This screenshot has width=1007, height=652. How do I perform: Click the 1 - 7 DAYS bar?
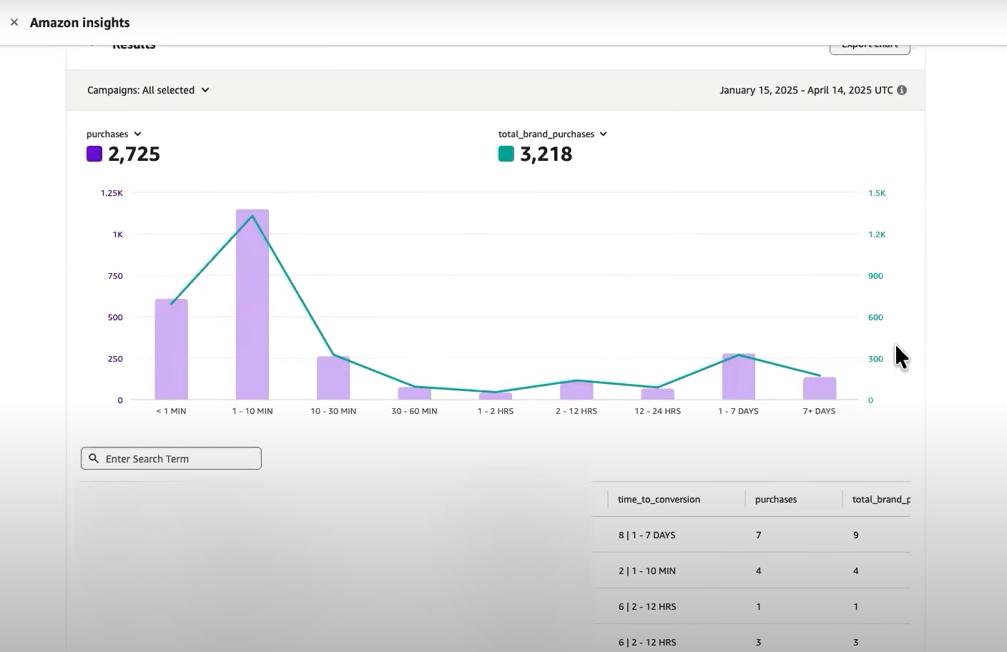[739, 377]
